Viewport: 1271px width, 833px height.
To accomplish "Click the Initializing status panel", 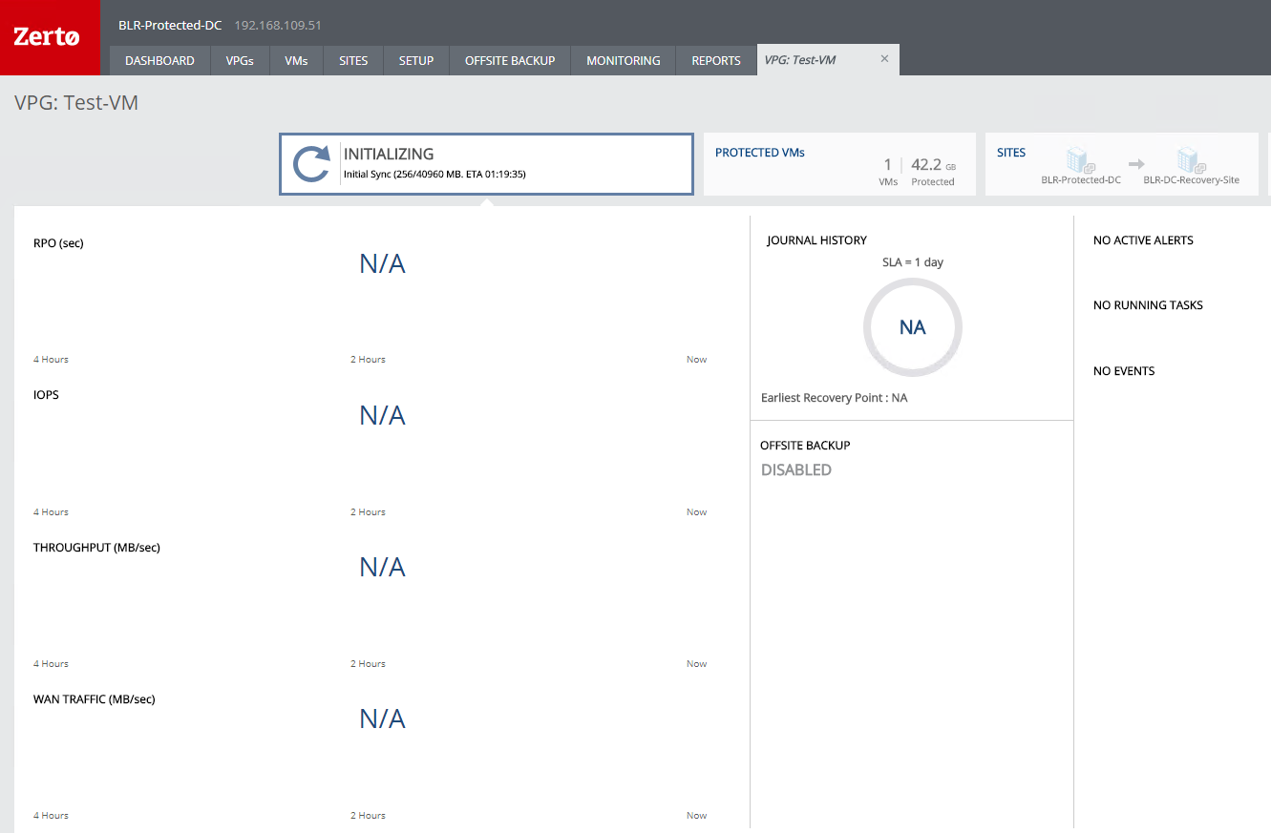I will pyautogui.click(x=486, y=164).
